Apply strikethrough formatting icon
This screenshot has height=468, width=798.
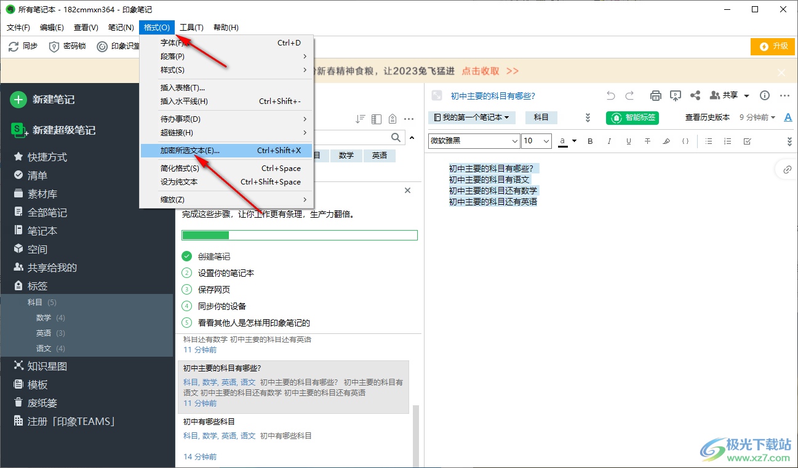tap(647, 141)
